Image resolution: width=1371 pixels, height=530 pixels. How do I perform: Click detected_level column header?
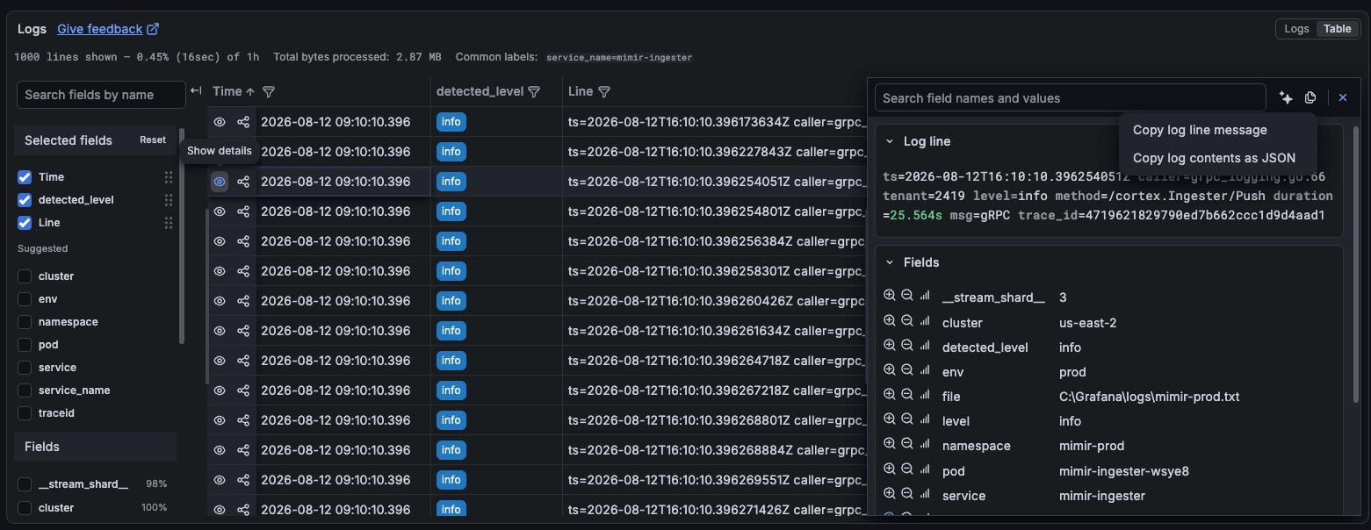coord(480,91)
